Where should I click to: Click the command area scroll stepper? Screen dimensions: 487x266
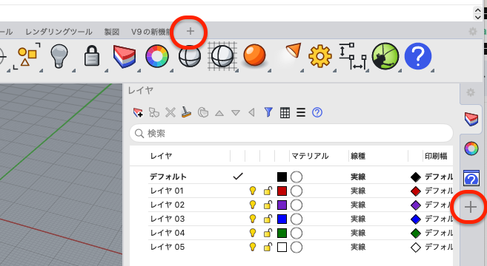(x=477, y=13)
